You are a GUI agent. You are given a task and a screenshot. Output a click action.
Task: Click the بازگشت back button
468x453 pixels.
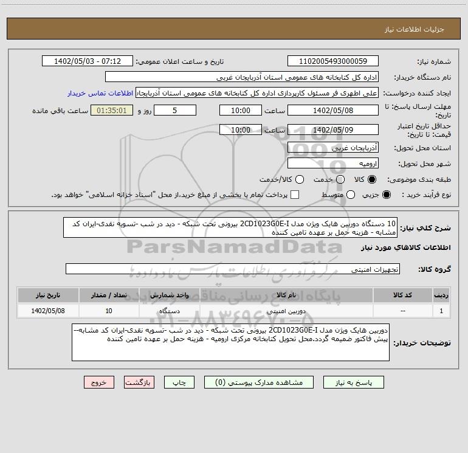pos(139,382)
